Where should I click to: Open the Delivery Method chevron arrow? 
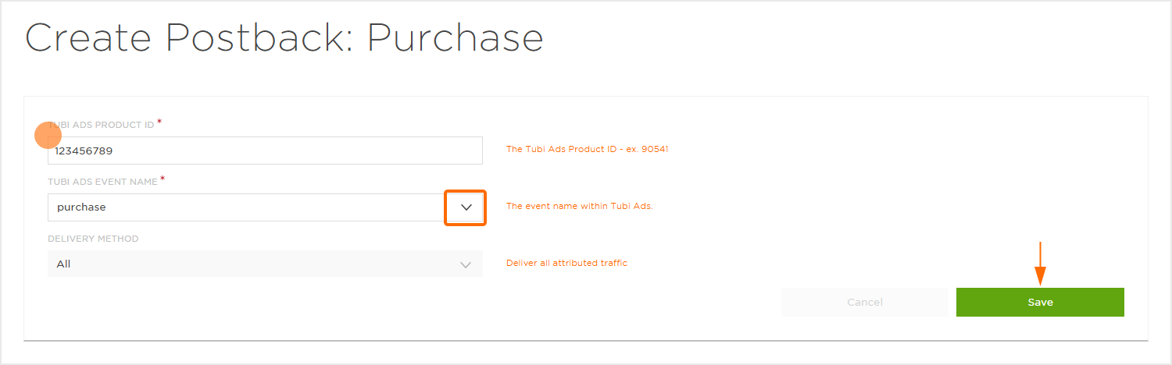466,264
